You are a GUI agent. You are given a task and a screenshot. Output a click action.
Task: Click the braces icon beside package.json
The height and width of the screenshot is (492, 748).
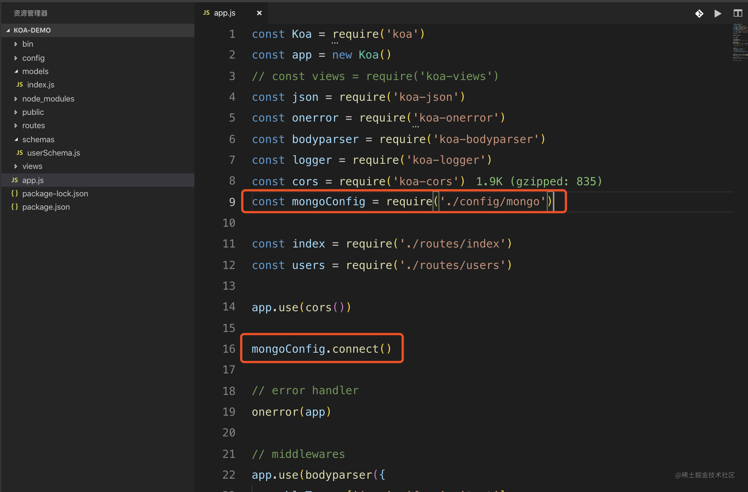(x=14, y=207)
